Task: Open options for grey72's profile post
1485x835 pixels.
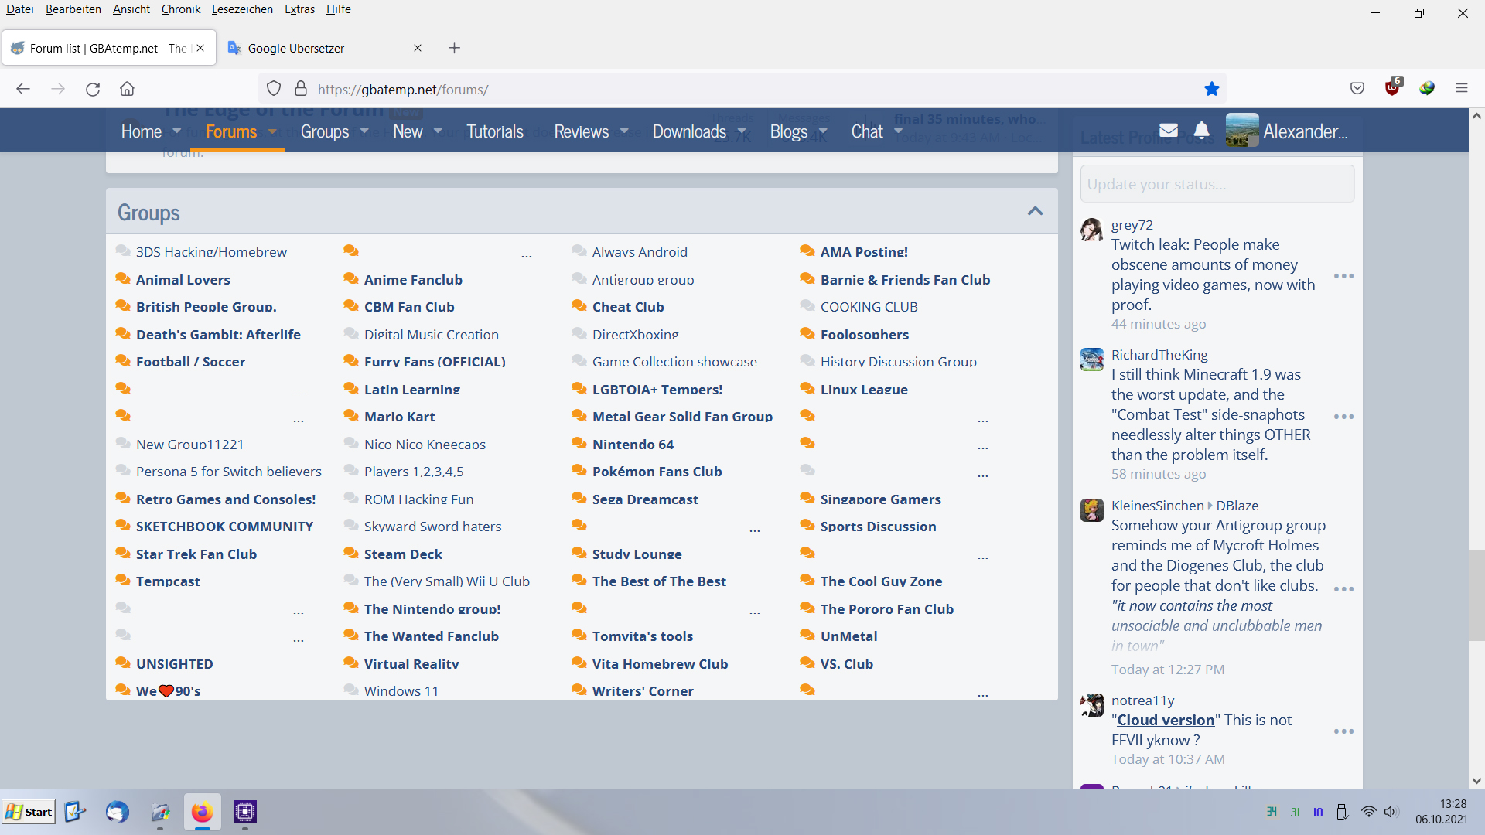Action: tap(1343, 276)
